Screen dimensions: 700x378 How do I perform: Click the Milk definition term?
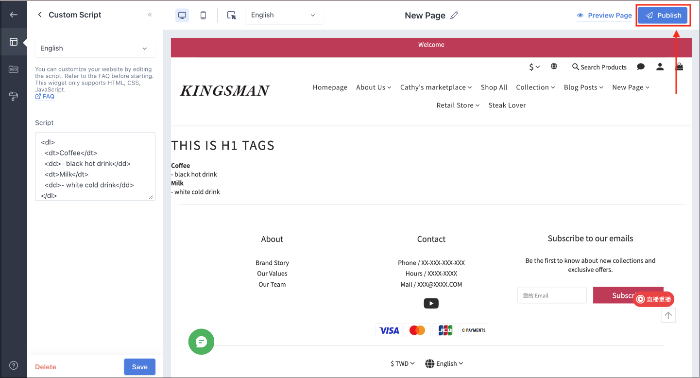point(177,183)
